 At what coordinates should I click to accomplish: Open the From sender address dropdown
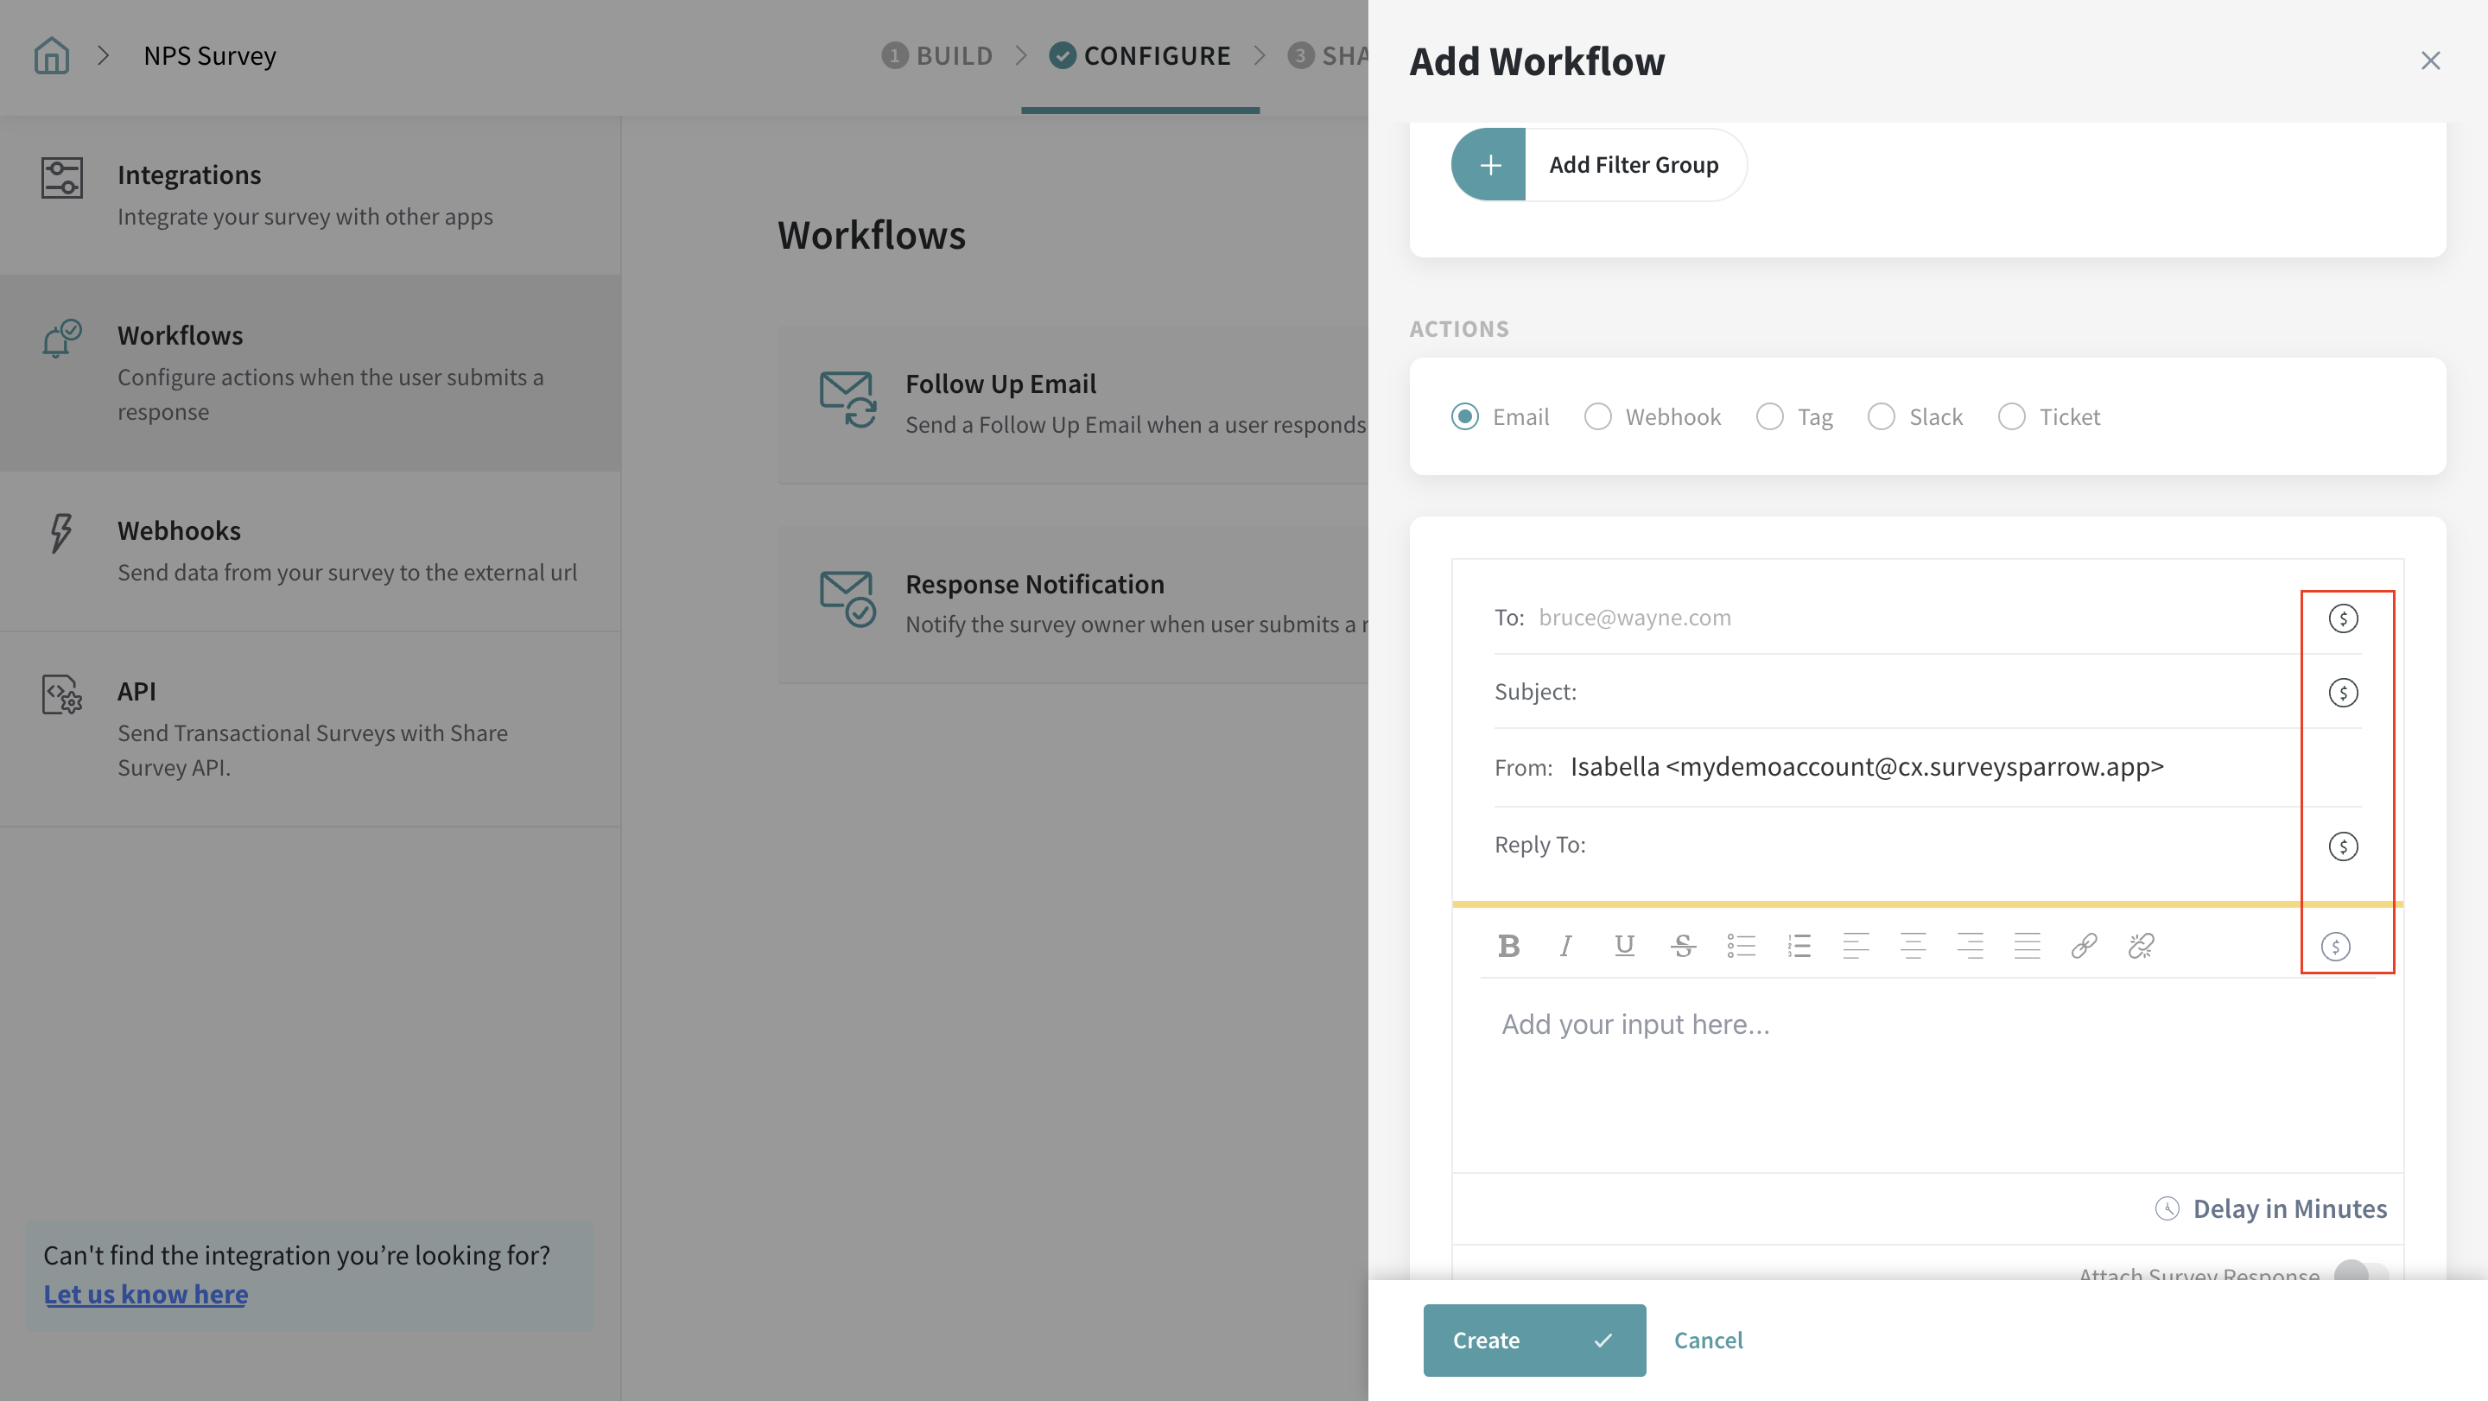1866,767
